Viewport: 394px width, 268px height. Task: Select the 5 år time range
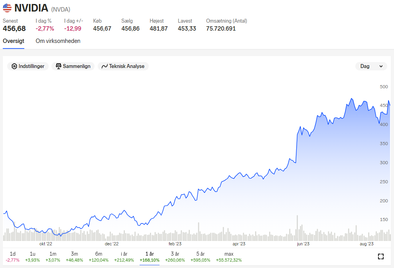coord(200,257)
